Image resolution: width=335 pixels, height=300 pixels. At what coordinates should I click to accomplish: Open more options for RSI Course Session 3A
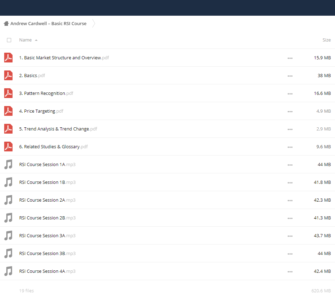(290, 236)
